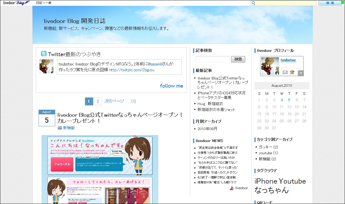The height and width of the screenshot is (204, 345).
Task: Open news item もう終了…理解できない堂本剛
Action: 216,177
